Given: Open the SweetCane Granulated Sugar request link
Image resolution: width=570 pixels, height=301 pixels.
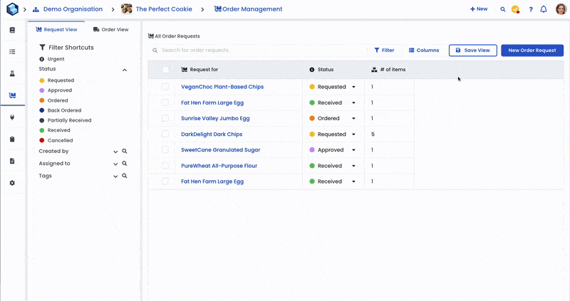Looking at the screenshot, I should 220,150.
